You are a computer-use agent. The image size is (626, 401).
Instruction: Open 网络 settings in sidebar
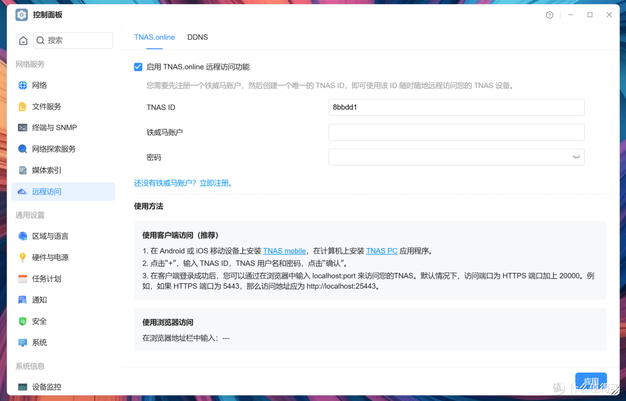(x=63, y=85)
